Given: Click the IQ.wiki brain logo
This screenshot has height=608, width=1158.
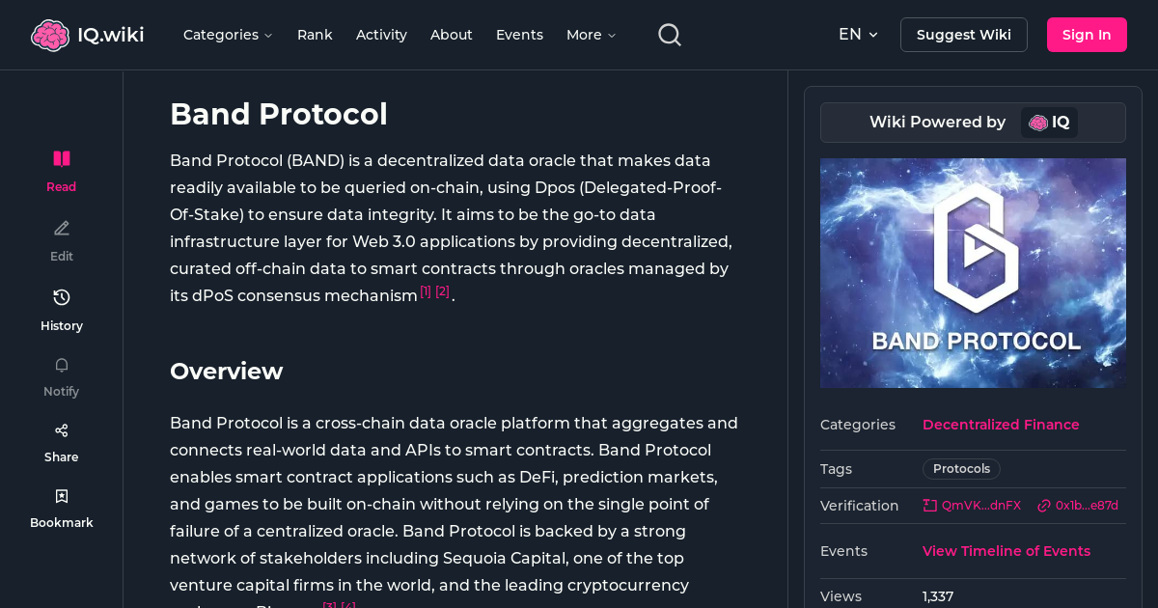Looking at the screenshot, I should pyautogui.click(x=50, y=34).
